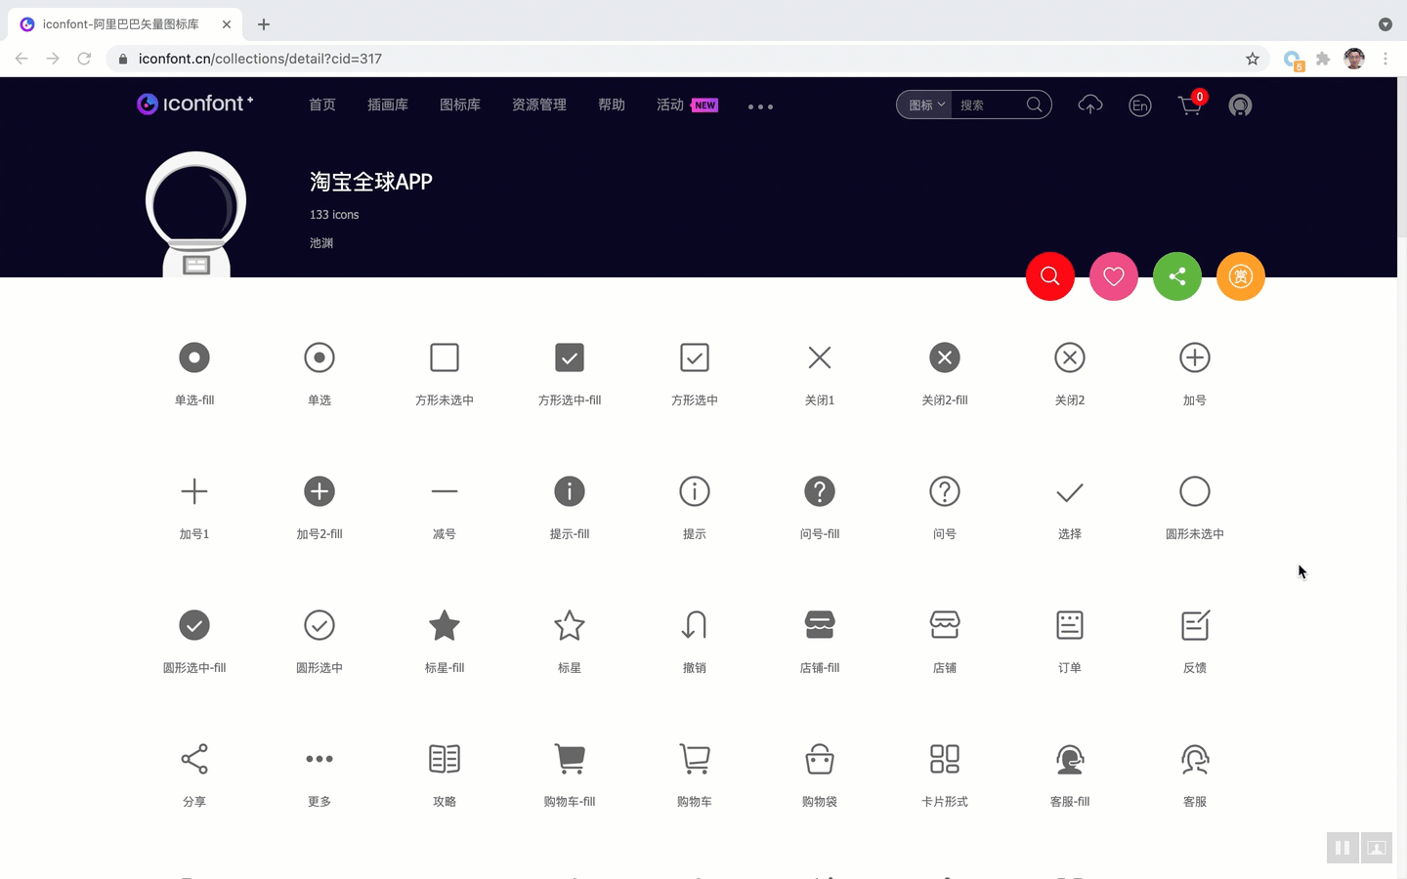The width and height of the screenshot is (1407, 879).
Task: Select the 标星 outlined star icon
Action: tap(570, 625)
